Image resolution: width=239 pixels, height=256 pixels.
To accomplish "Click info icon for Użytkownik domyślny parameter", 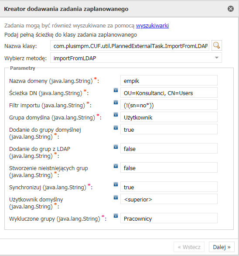I will (x=116, y=197).
